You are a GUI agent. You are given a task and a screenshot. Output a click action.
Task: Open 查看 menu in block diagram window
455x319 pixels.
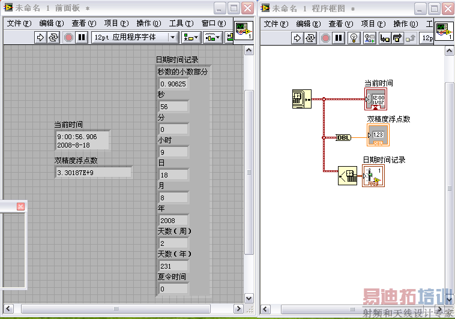341,24
